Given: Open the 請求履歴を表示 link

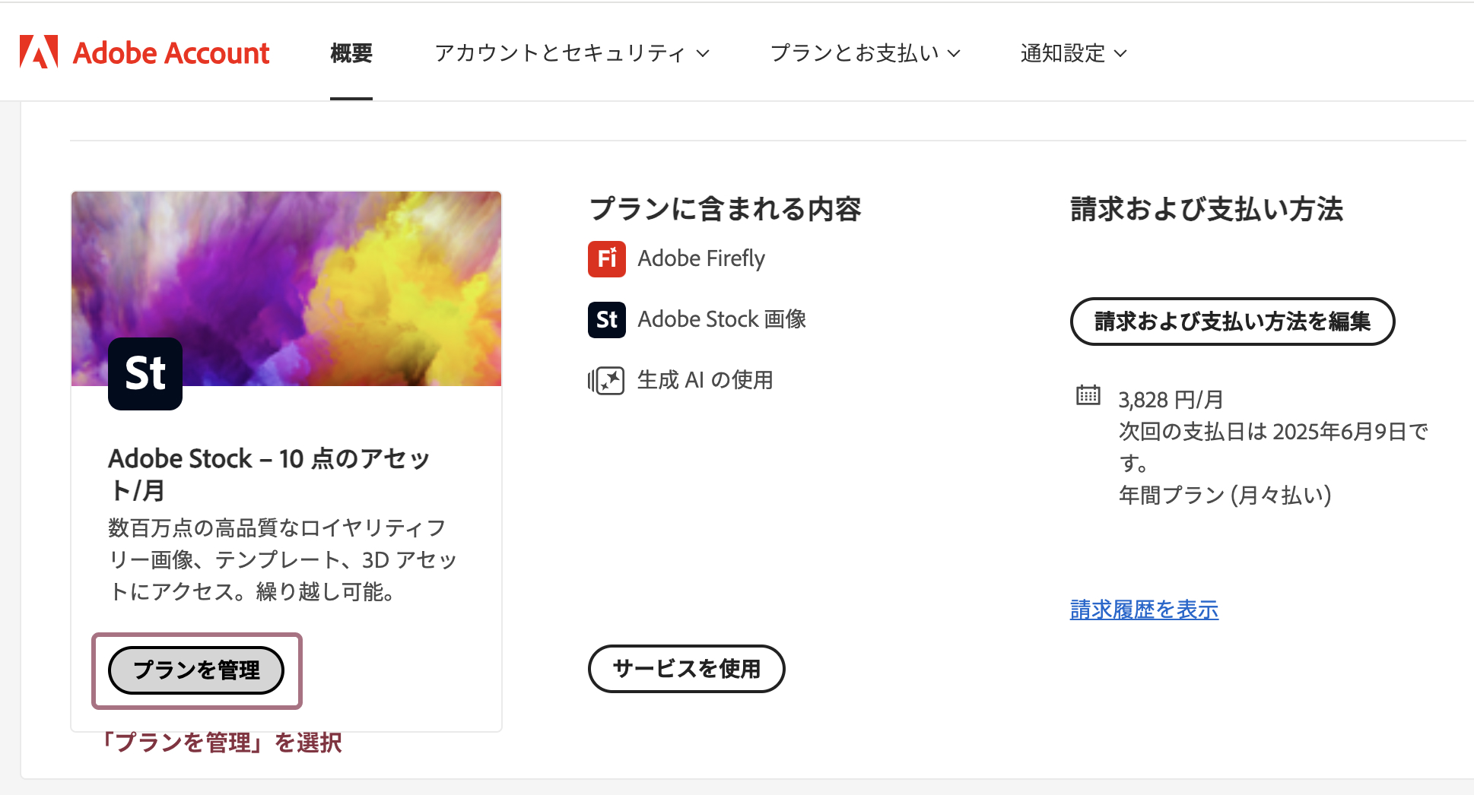Looking at the screenshot, I should pyautogui.click(x=1144, y=610).
